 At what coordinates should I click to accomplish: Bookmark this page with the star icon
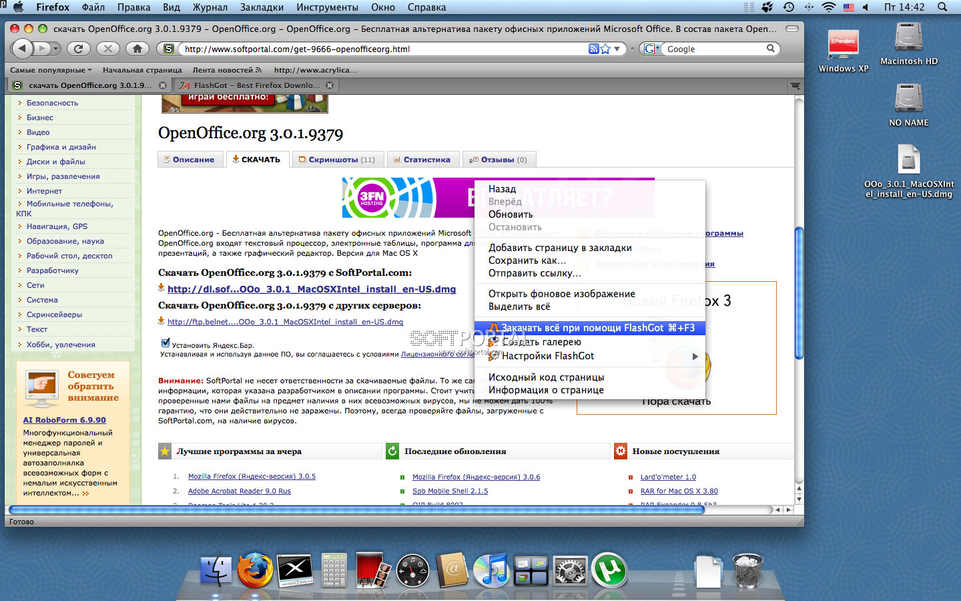pyautogui.click(x=605, y=49)
